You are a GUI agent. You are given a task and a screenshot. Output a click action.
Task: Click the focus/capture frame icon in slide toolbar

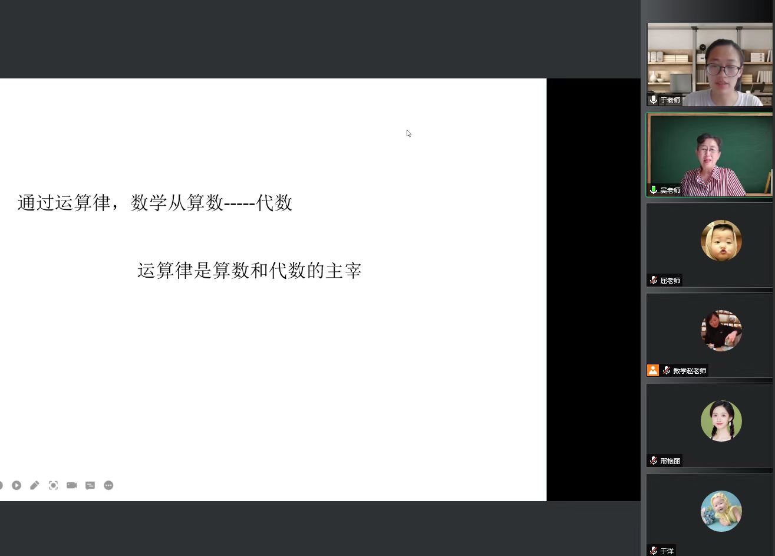tap(53, 485)
